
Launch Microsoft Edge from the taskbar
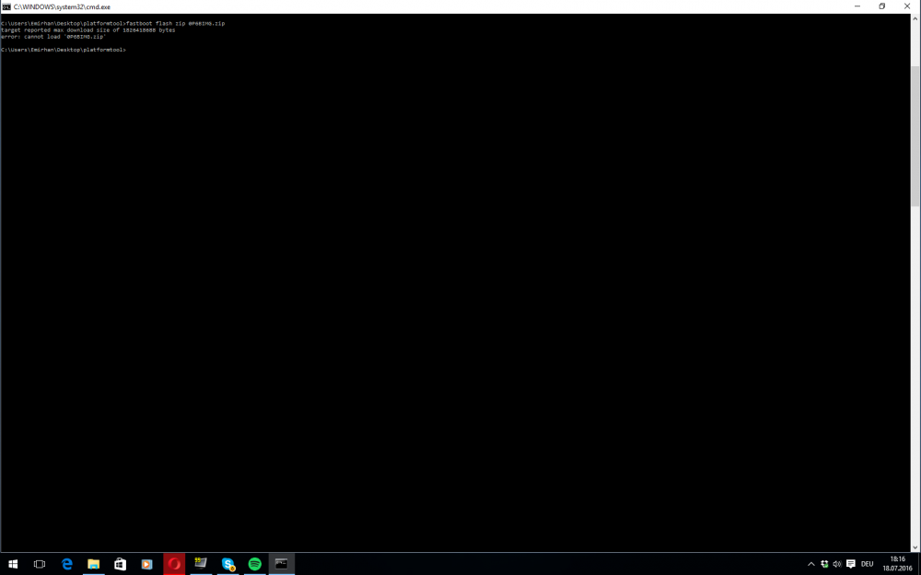point(66,563)
